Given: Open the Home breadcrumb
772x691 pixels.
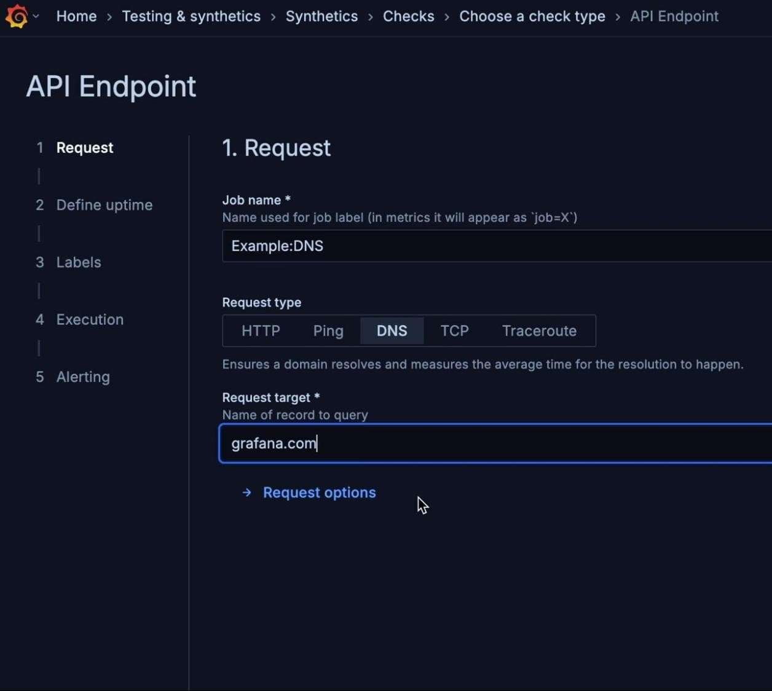Looking at the screenshot, I should click(76, 17).
